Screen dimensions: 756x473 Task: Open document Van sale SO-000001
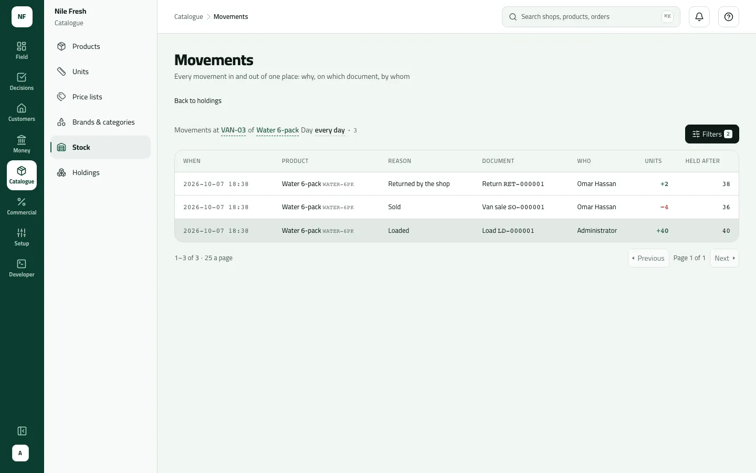coord(513,207)
